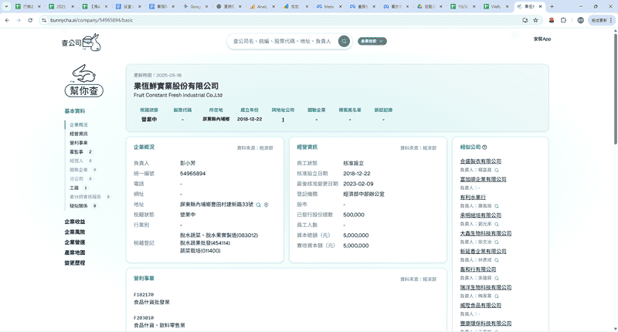Screen dimensions: 618x332
Task: Open 疑似關係 in the sidebar
Action: pos(79,206)
